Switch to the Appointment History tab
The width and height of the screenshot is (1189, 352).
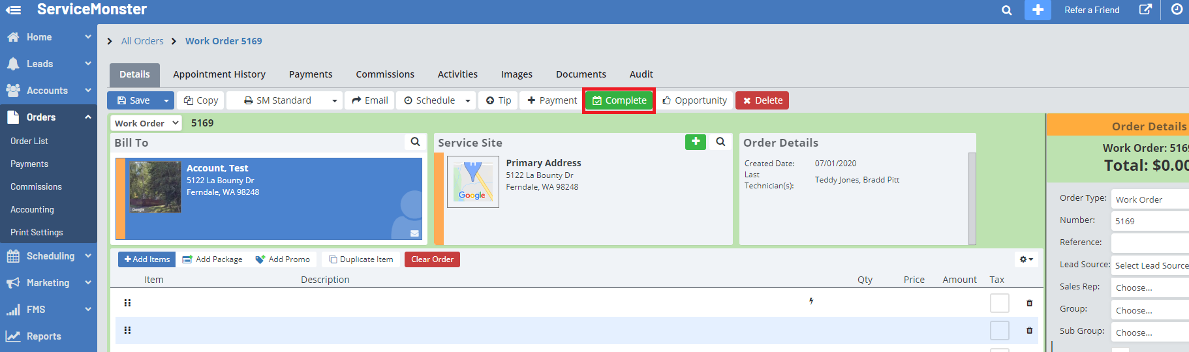pyautogui.click(x=219, y=74)
